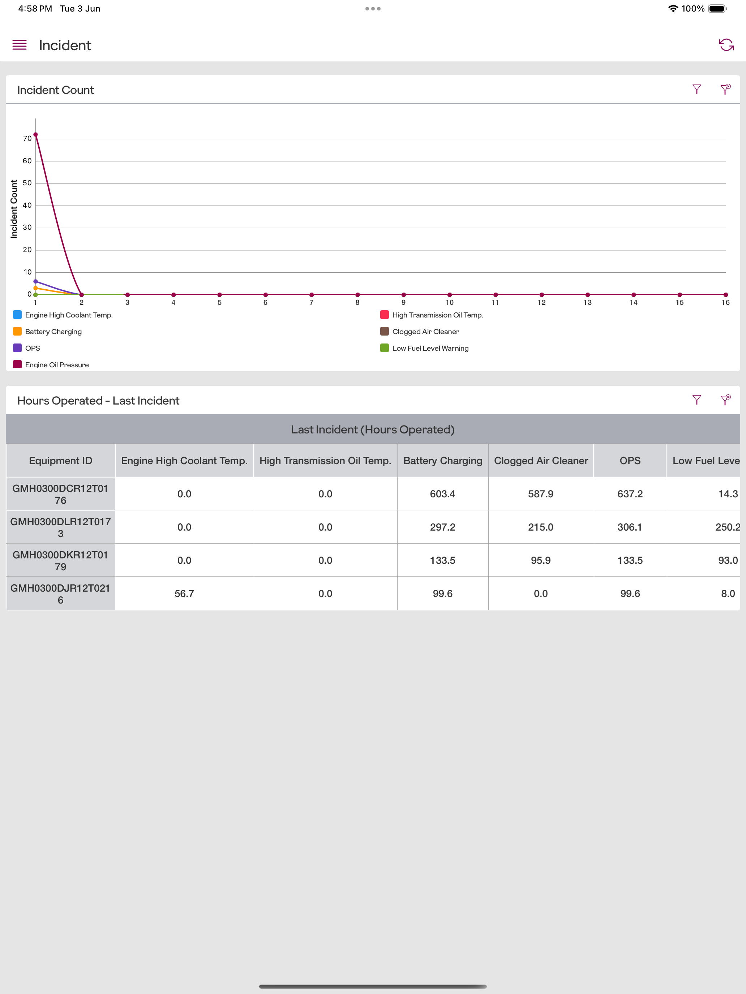This screenshot has height=994, width=746.
Task: Select the OPS data point at 1
Action: (x=35, y=281)
